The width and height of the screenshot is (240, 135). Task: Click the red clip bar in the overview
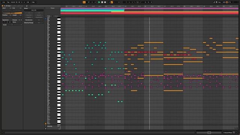pyautogui.click(x=149, y=13)
